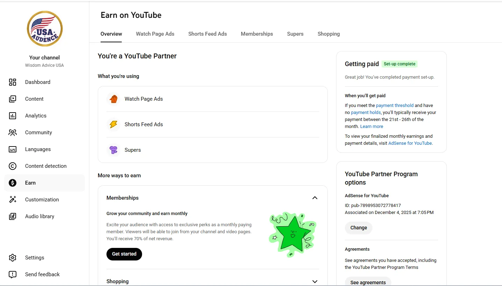Click the AdSense ID pub-7898953072778417 text

[x=373, y=206]
